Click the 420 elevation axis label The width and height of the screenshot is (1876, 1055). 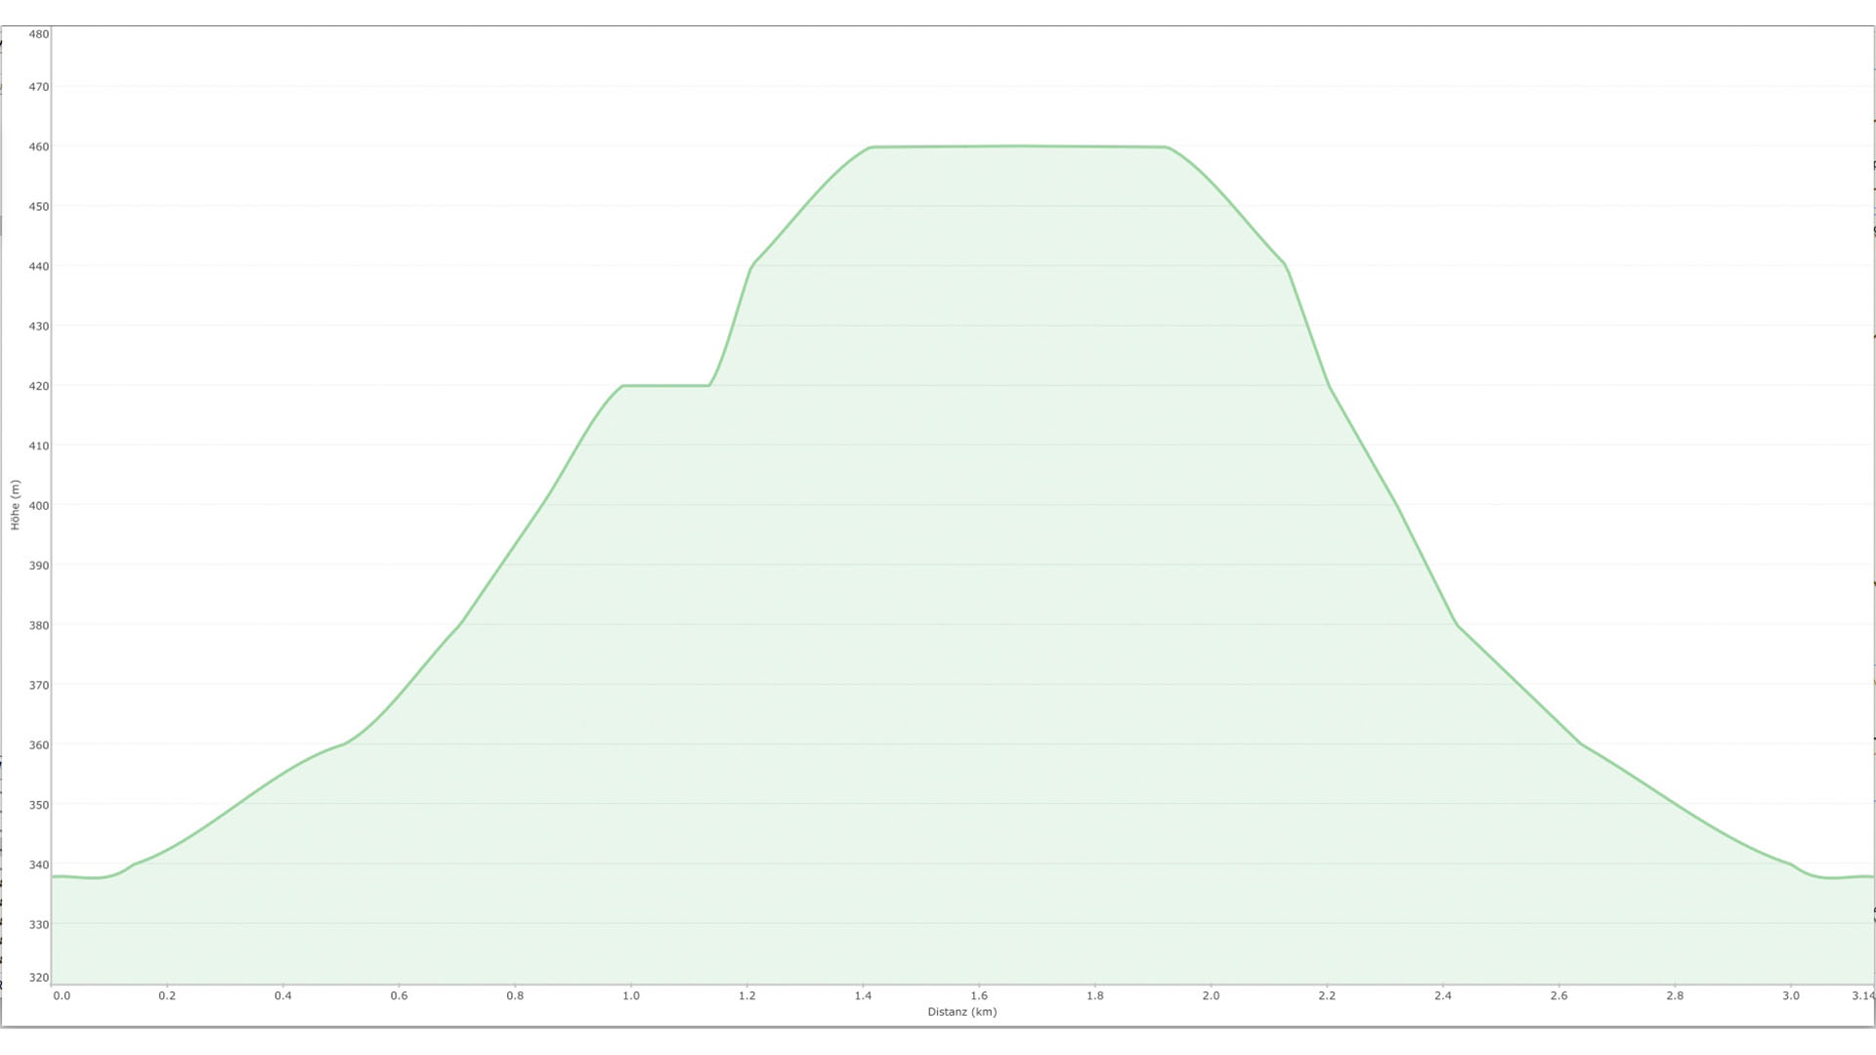(38, 386)
